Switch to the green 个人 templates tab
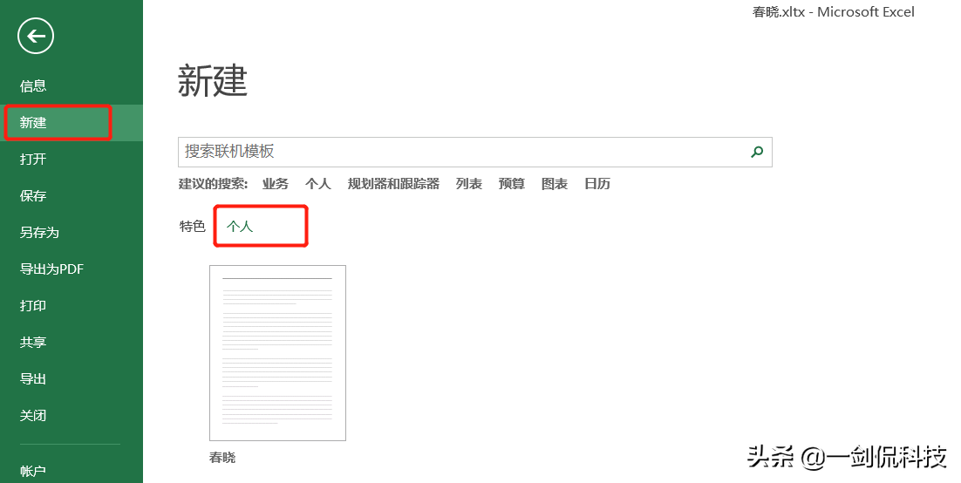This screenshot has width=961, height=483. point(240,226)
